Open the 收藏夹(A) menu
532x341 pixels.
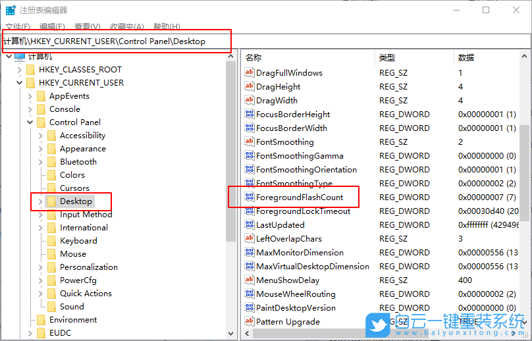(126, 26)
